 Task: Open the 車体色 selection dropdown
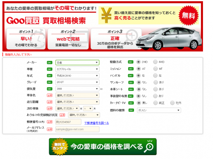tap(77, 95)
